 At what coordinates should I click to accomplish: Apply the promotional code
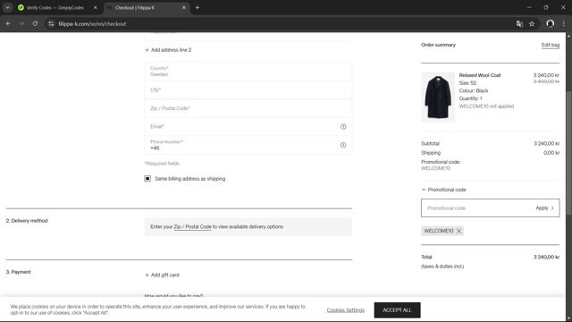point(544,208)
